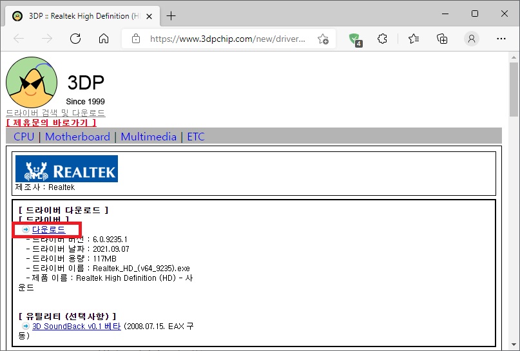Screen dimensions: 520x351
Task: Add page to favorites with star-plus icon
Action: point(323,39)
